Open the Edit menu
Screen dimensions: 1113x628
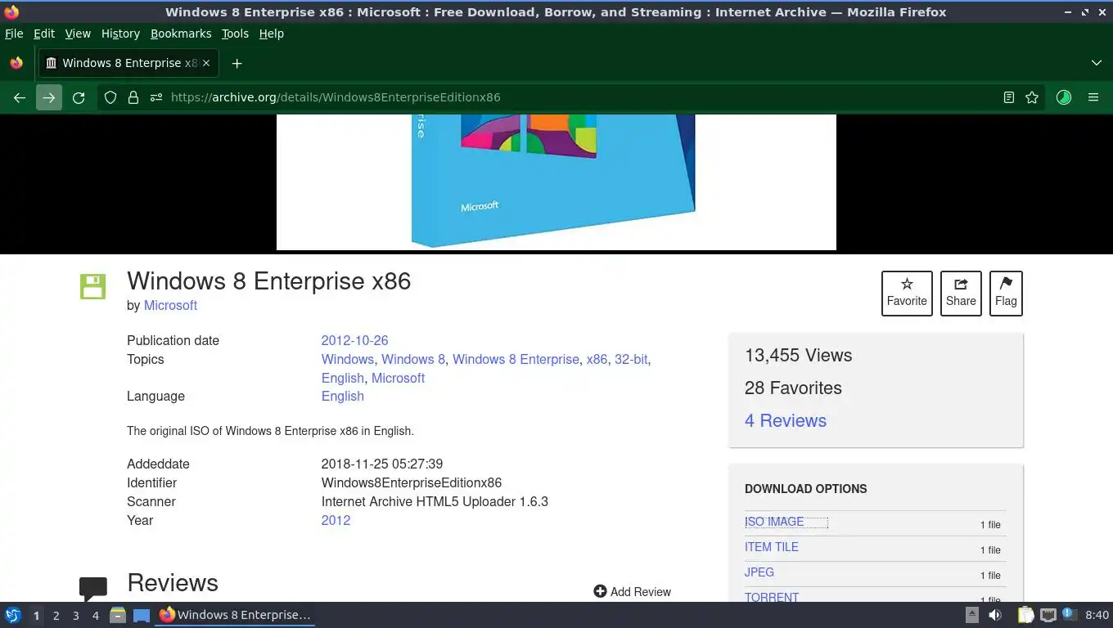point(44,34)
